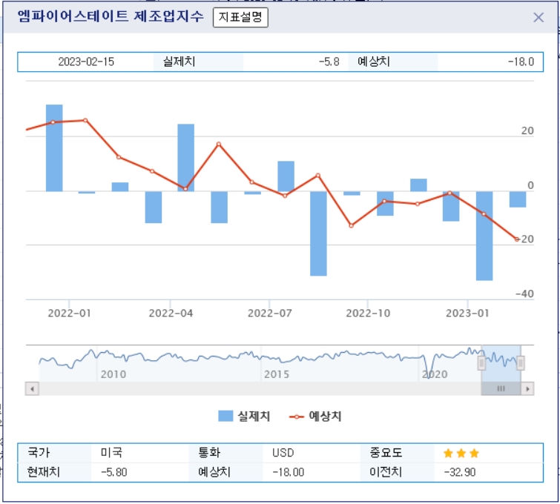Click the tallest negative bar near 2023-01
Viewport: 560px width, 504px height.
pos(484,236)
